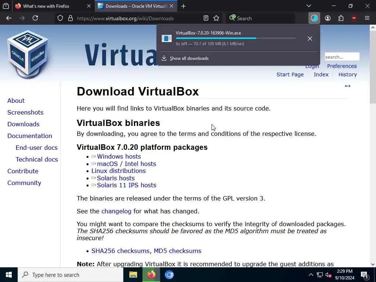Viewport: 376px width, 282px height.
Task: Click the download progress bar
Action: tap(236, 38)
